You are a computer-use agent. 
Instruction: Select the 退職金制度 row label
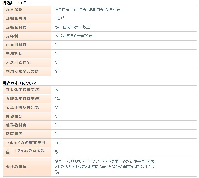click(16, 27)
